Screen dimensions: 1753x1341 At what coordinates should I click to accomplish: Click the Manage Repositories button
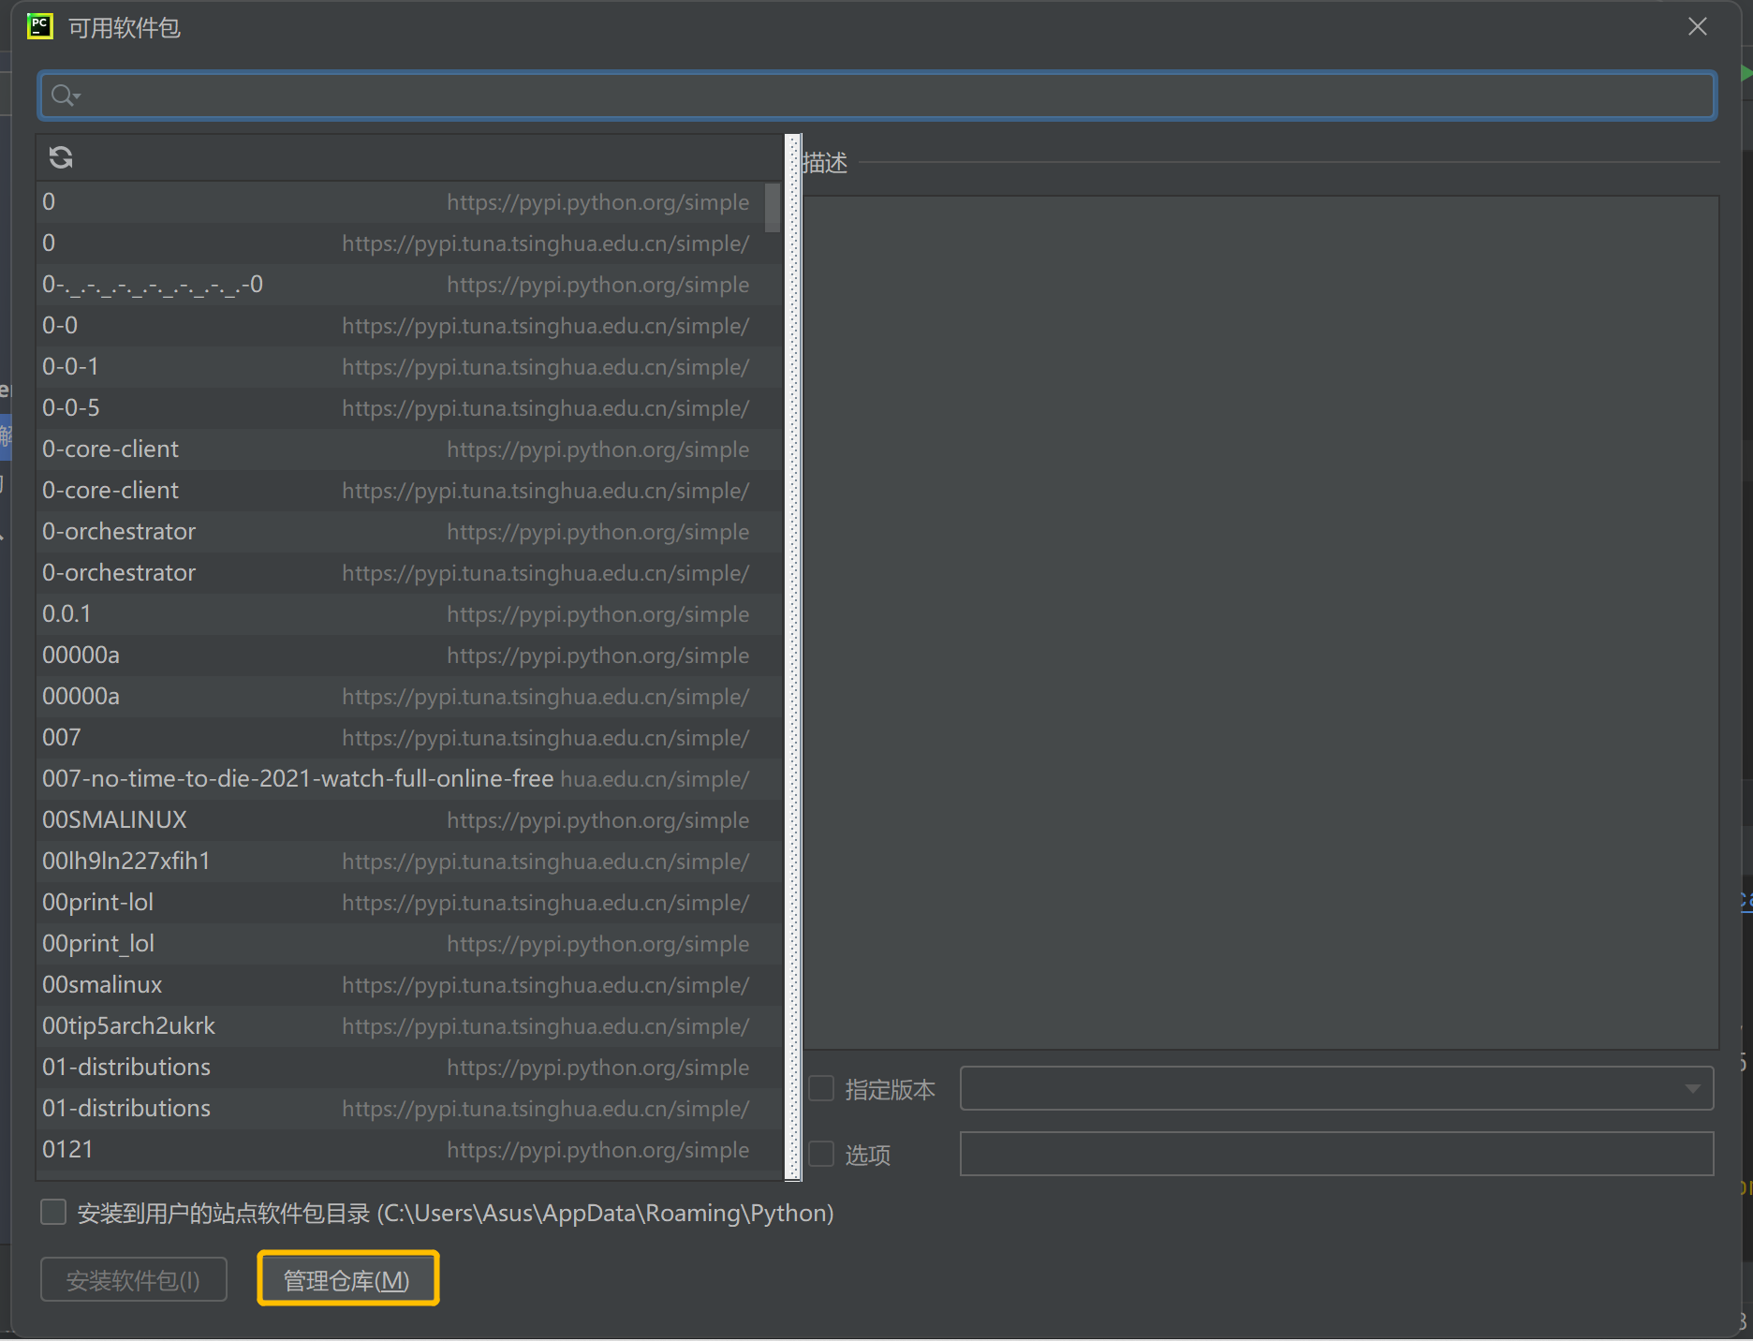(347, 1279)
